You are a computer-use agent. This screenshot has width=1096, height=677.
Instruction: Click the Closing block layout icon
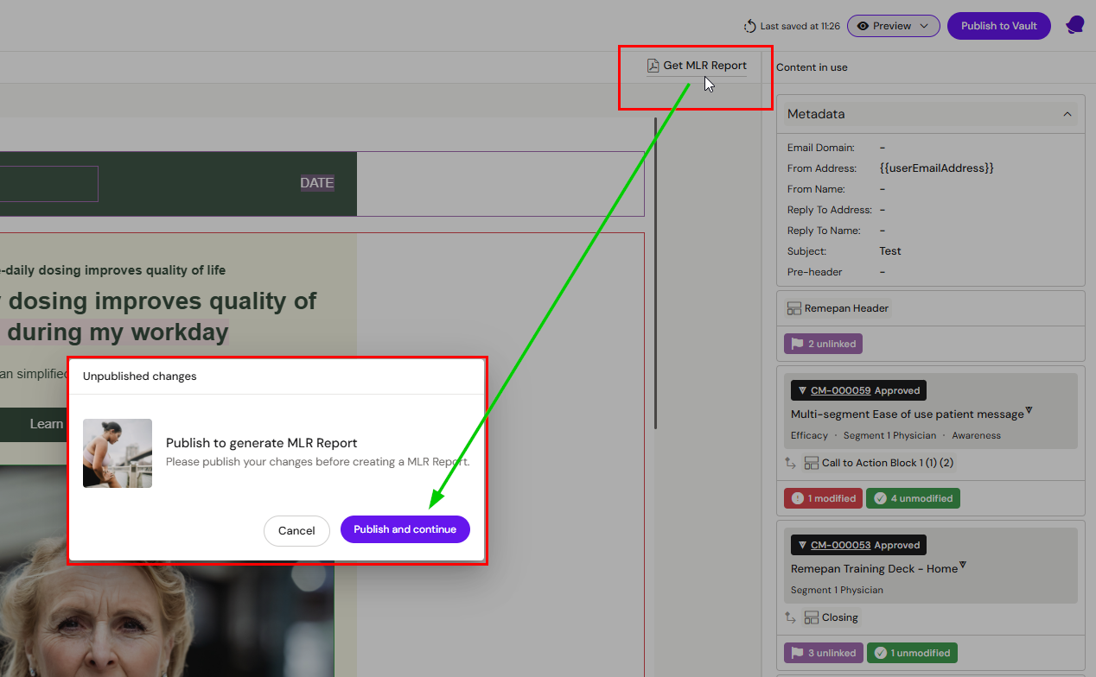(811, 617)
